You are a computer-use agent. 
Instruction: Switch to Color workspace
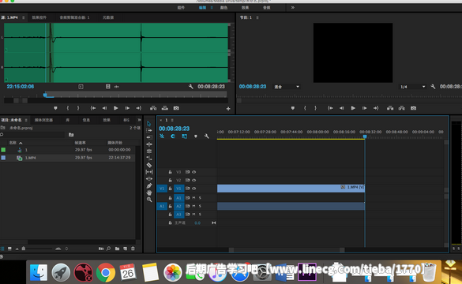coord(223,8)
